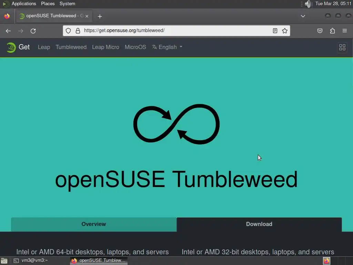Click the volume speaker icon in panel
353x265 pixels.
(x=308, y=4)
